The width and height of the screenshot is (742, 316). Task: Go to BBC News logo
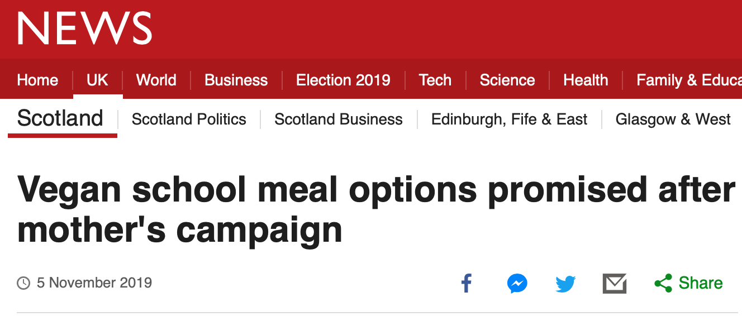point(85,28)
